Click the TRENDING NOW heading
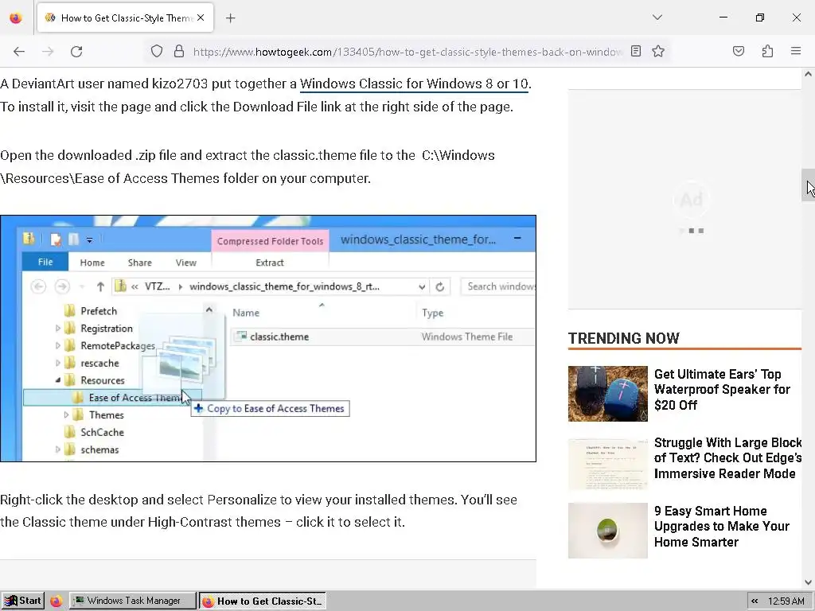 click(x=623, y=338)
